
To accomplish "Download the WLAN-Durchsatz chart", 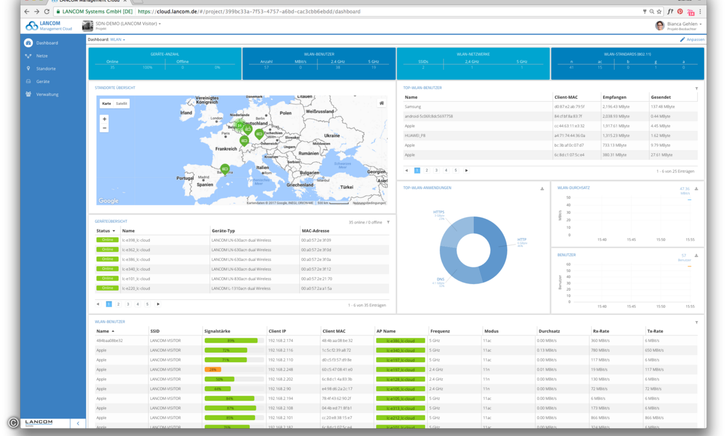I will coord(696,188).
